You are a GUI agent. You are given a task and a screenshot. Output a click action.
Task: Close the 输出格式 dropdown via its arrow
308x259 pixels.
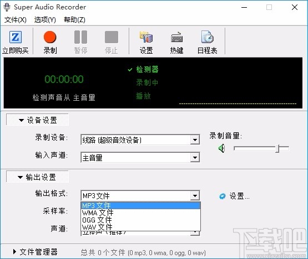[195, 195]
